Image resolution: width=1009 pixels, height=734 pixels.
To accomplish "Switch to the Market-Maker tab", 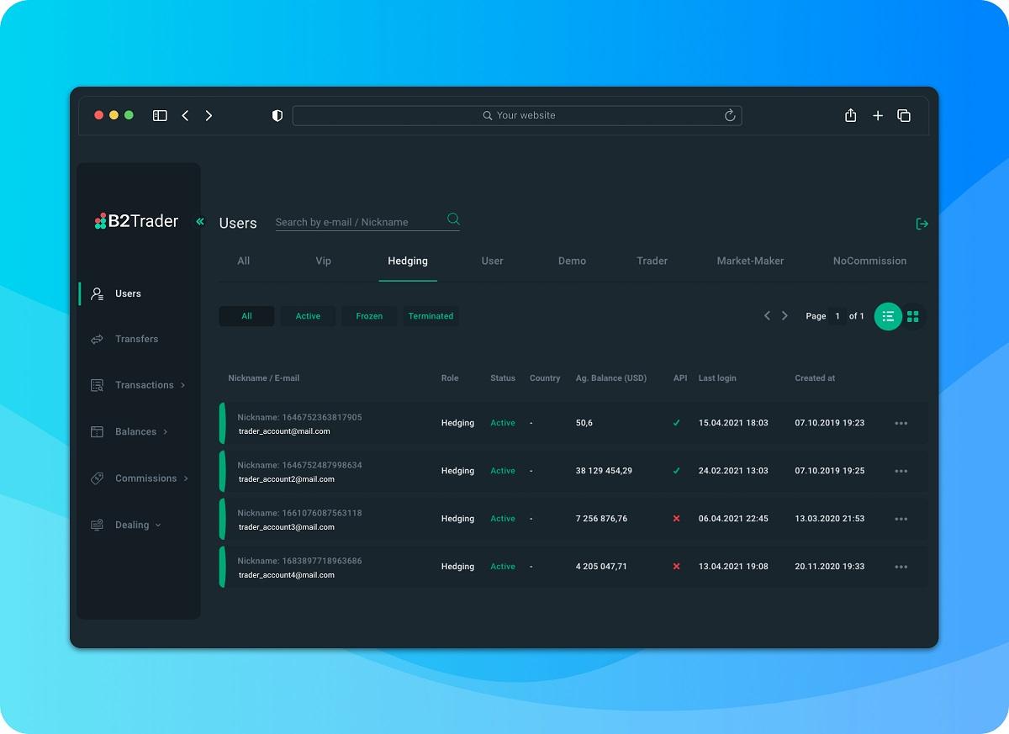I will (x=750, y=261).
